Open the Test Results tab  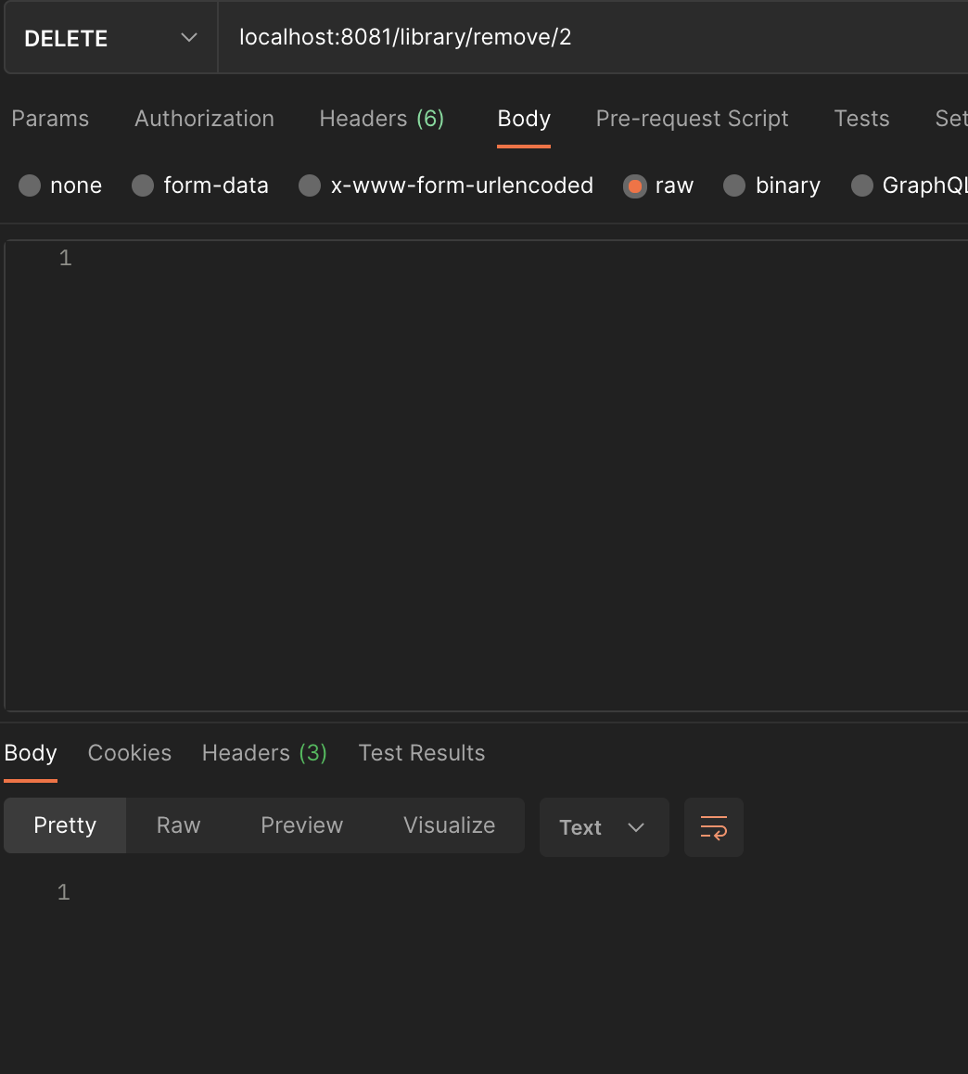(x=422, y=753)
